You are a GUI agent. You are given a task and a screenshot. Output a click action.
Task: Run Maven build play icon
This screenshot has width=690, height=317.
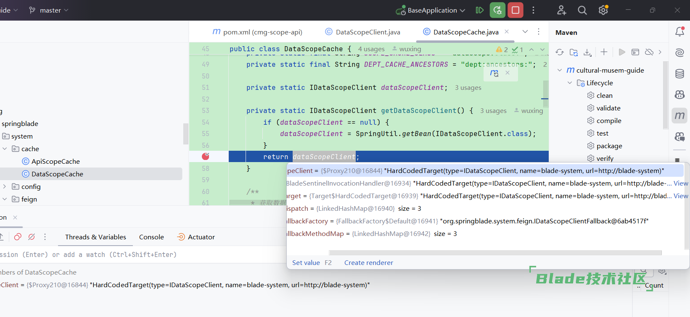622,52
